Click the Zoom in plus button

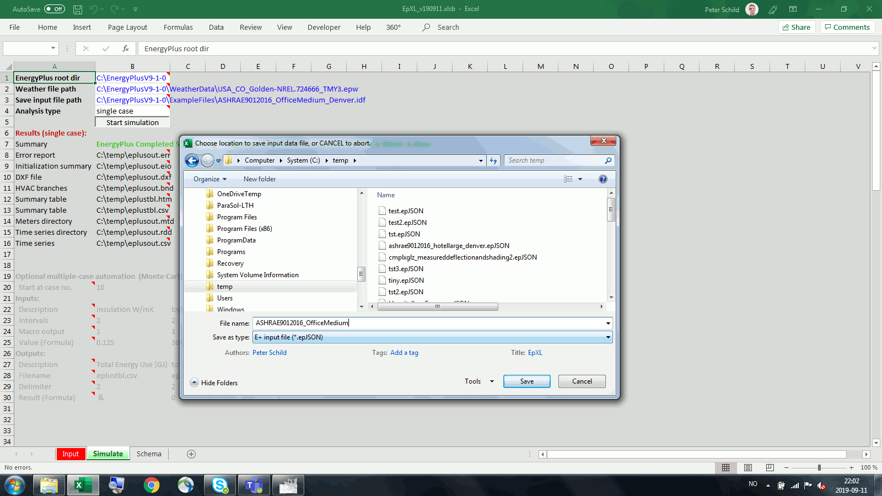point(852,467)
